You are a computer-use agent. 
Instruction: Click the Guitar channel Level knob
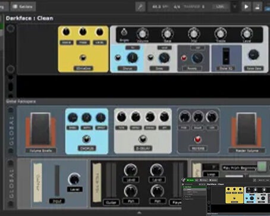130,170
